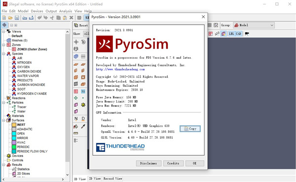The height and width of the screenshot is (182, 296).
Task: Click the collapse all tree button
Action: coord(12,25)
